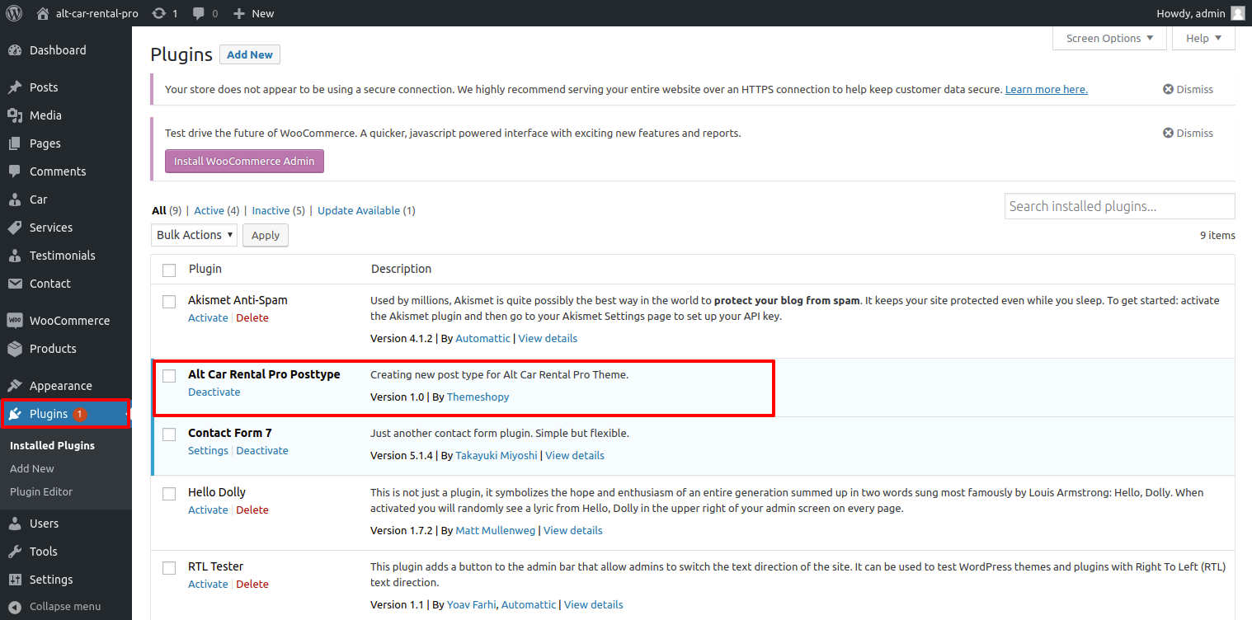The height and width of the screenshot is (620, 1252).
Task: Deactivate Contact Form 7 plugin
Action: (262, 450)
